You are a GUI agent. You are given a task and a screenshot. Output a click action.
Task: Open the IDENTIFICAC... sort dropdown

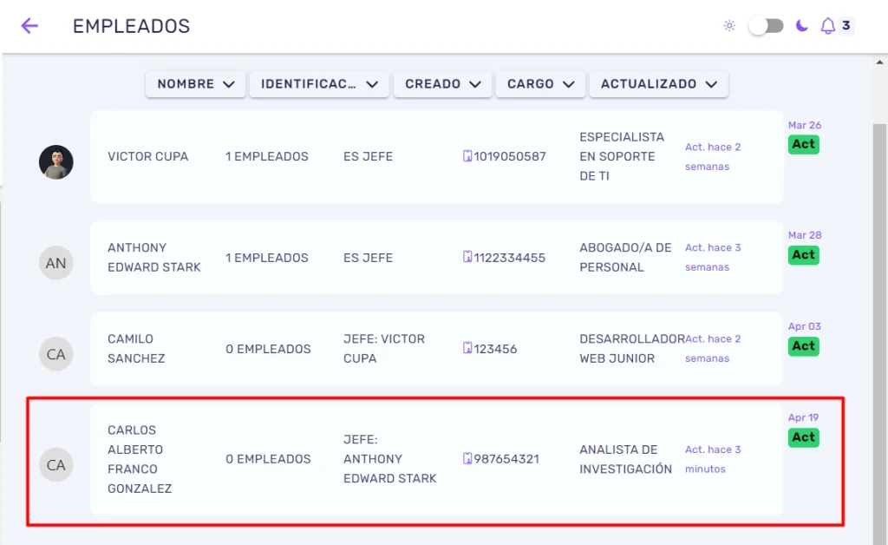[319, 84]
